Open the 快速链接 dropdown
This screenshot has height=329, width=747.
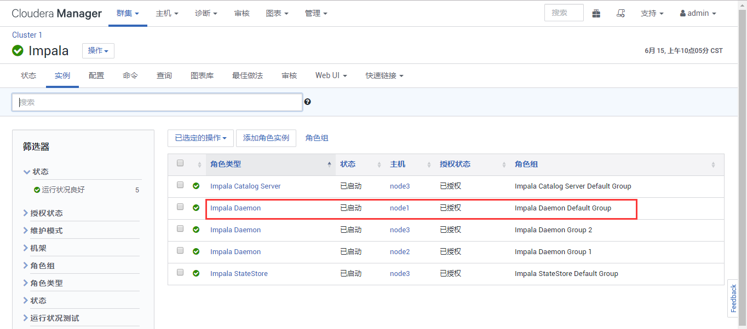pos(384,75)
